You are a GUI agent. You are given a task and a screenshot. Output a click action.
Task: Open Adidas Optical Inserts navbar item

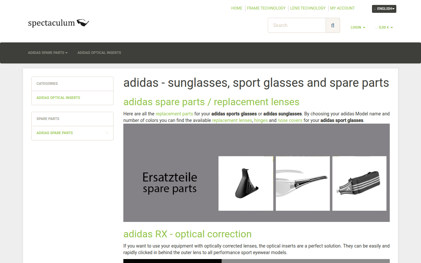tap(99, 53)
